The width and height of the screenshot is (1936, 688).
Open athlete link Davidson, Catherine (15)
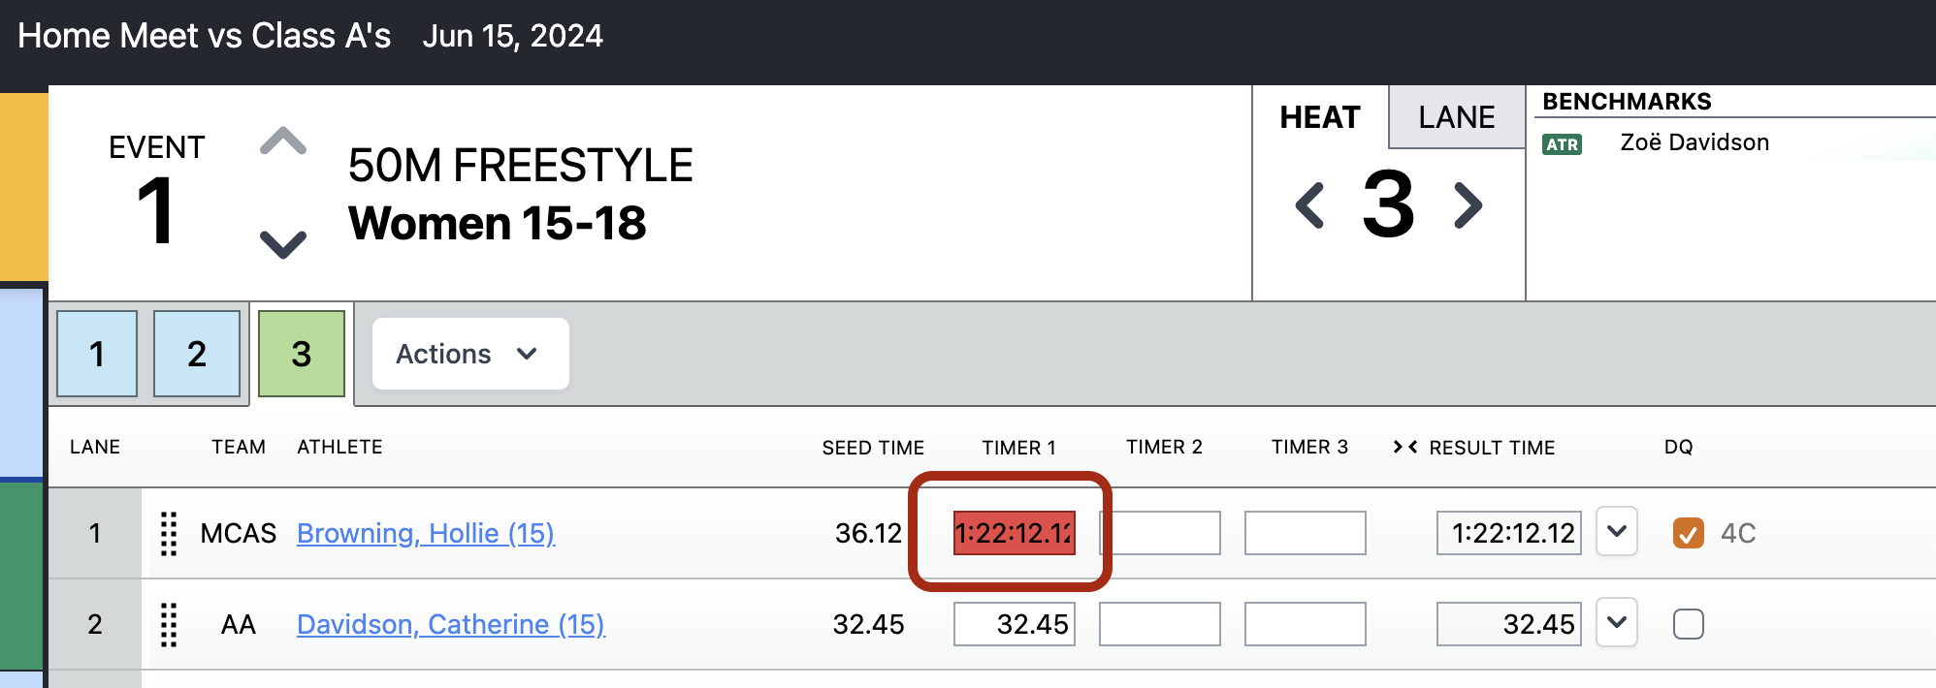451,624
